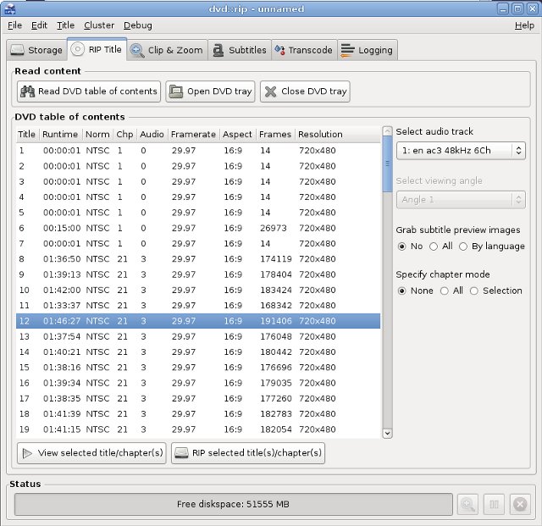Viewport: 542px width, 526px height.
Task: Select title 1 row in table
Action: click(x=198, y=151)
